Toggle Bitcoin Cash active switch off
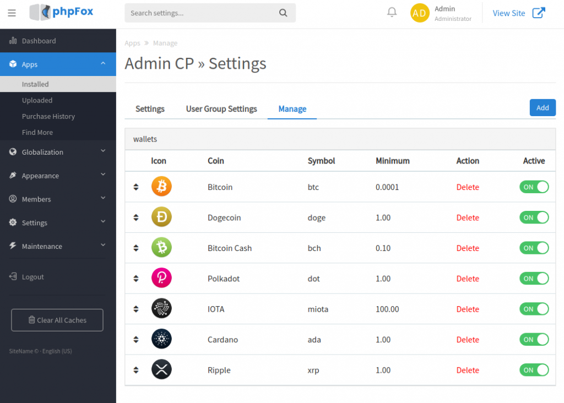The image size is (564, 403). [534, 248]
